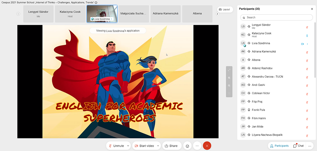317x151 pixels.
Task: Go to previous participant thumbnails with the left arrow
Action: pos(18,14)
